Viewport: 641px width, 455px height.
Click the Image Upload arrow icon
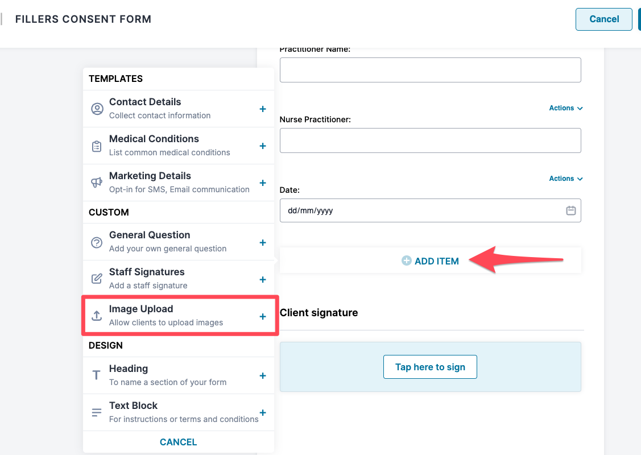97,316
